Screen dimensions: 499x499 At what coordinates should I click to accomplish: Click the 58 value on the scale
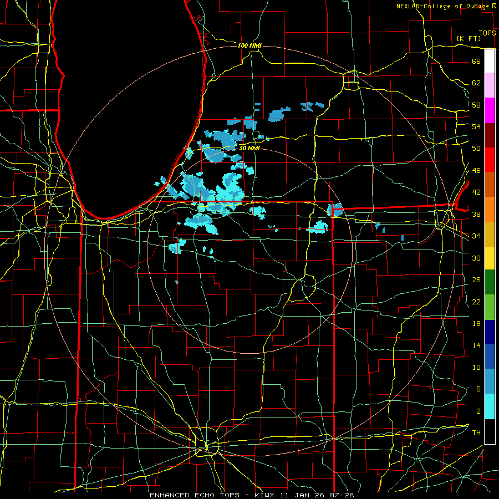476,105
